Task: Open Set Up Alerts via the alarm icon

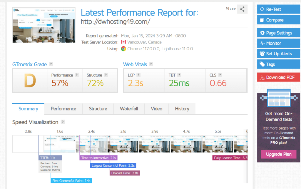Action: pyautogui.click(x=262, y=53)
